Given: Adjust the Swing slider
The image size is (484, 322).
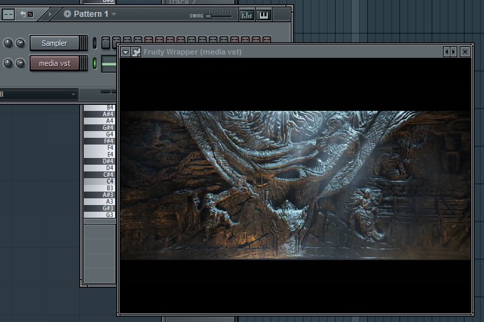Looking at the screenshot, I should pos(220,15).
